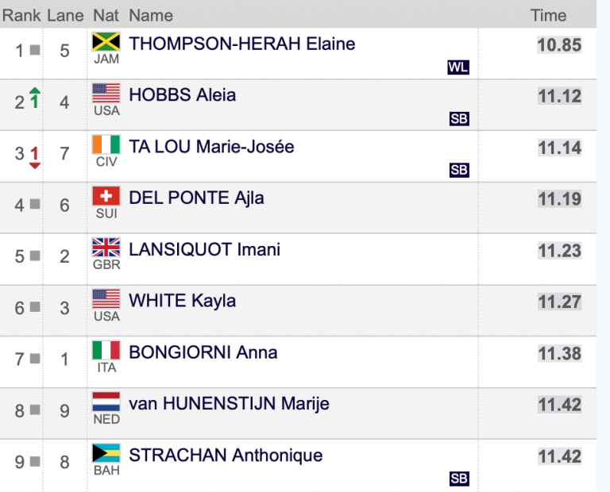Click the Jamaica flag icon
Image resolution: width=610 pixels, height=492 pixels.
click(106, 41)
